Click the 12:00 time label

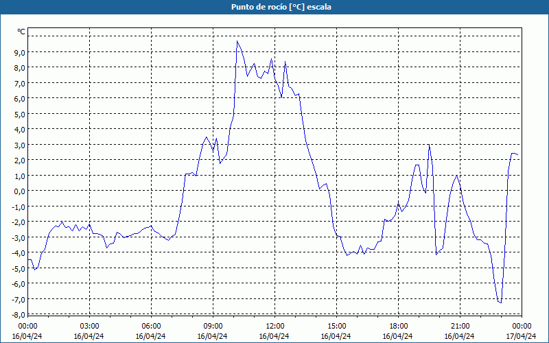point(274,327)
